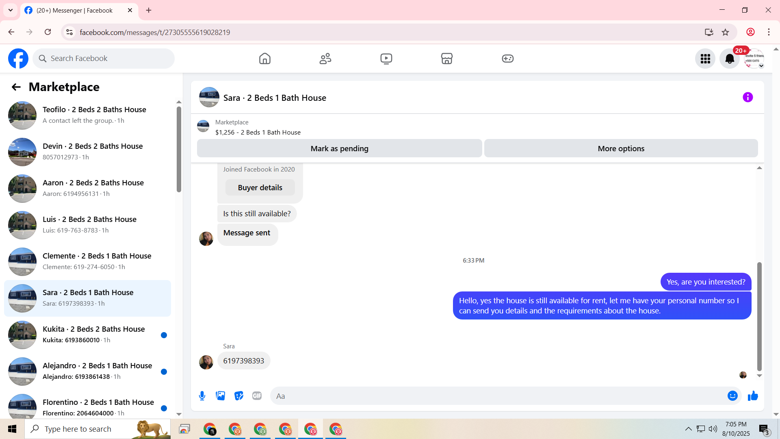
Task: Go to the Home tab
Action: [264, 59]
